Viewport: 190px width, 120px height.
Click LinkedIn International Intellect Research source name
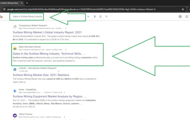[x=37, y=68]
